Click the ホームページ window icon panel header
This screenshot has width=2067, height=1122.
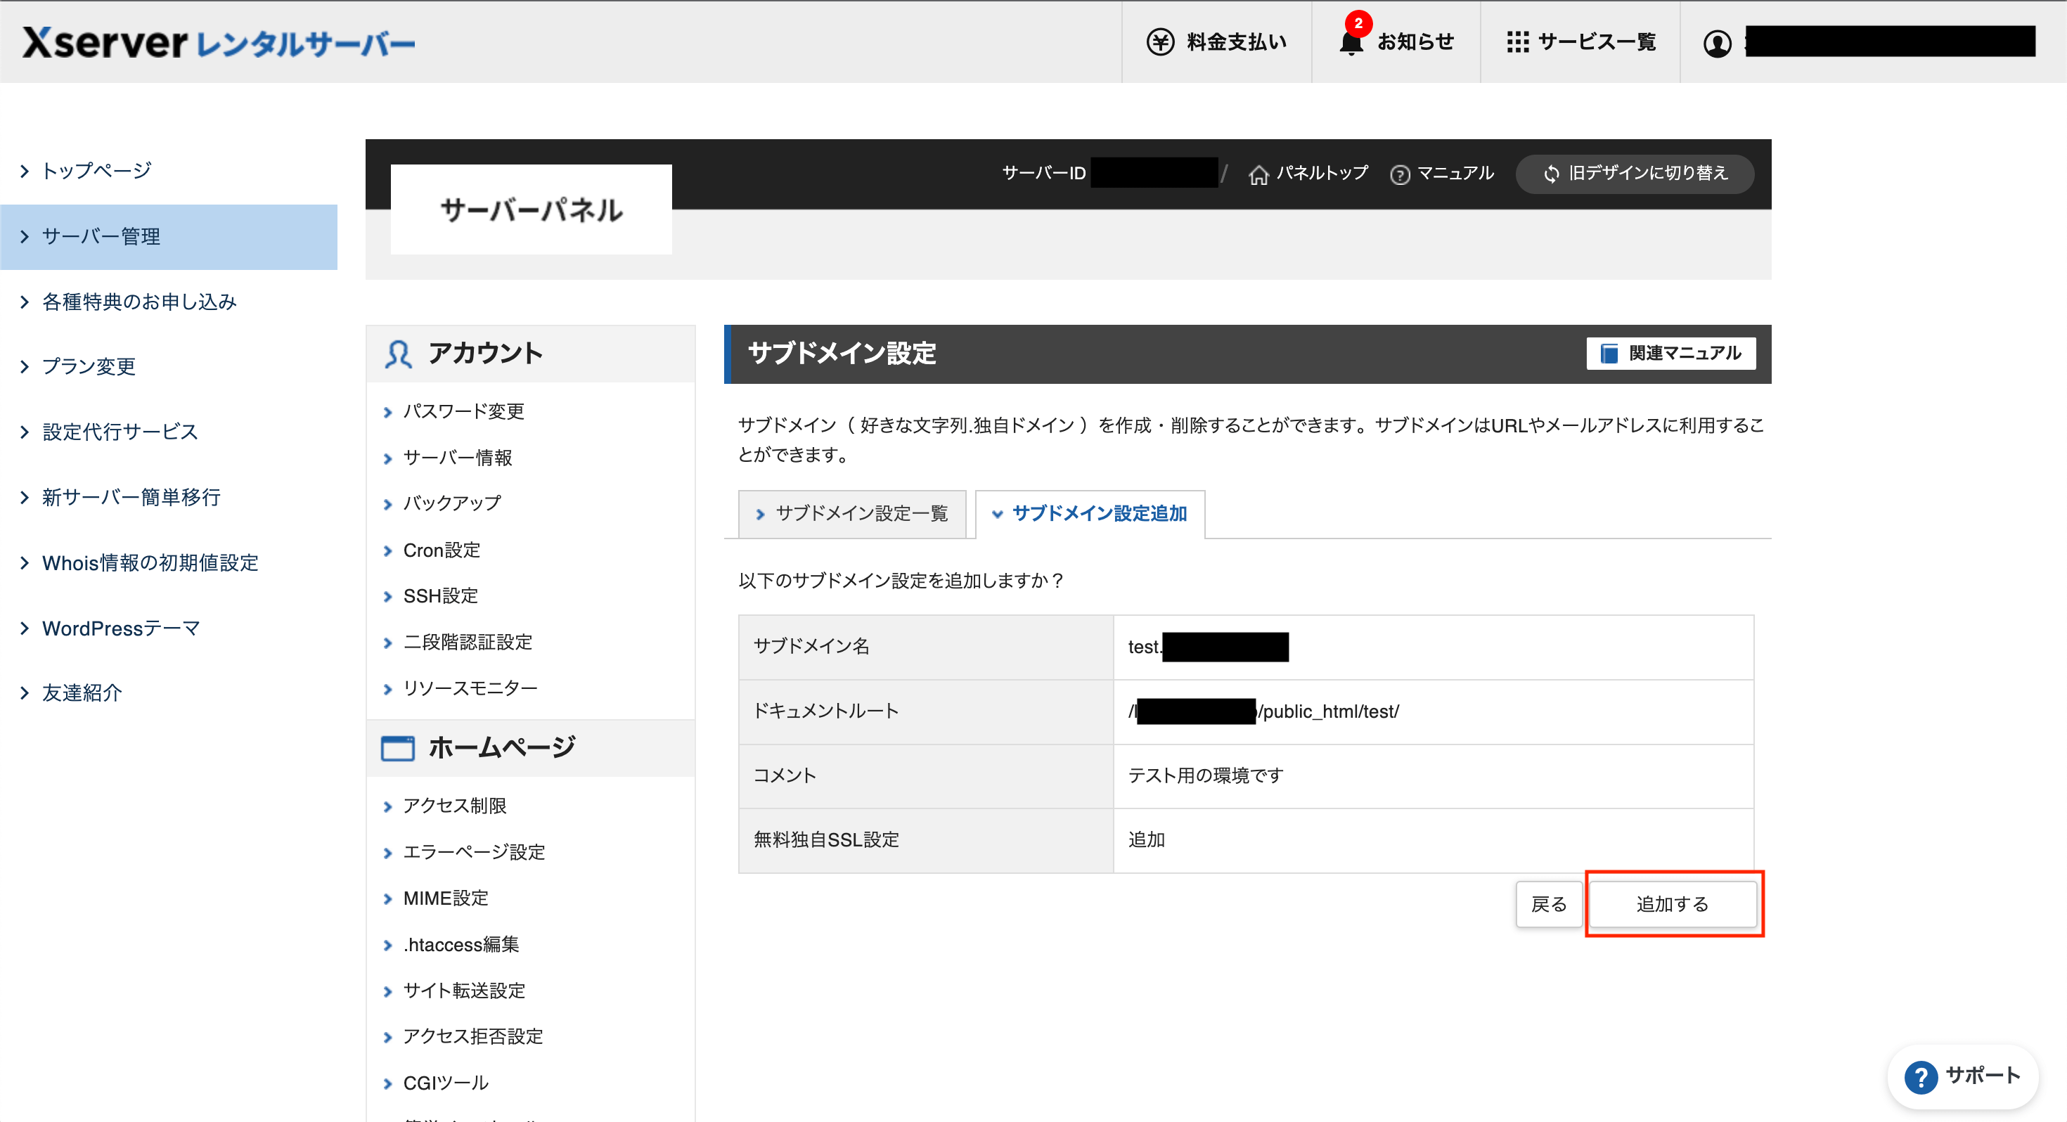click(x=399, y=747)
